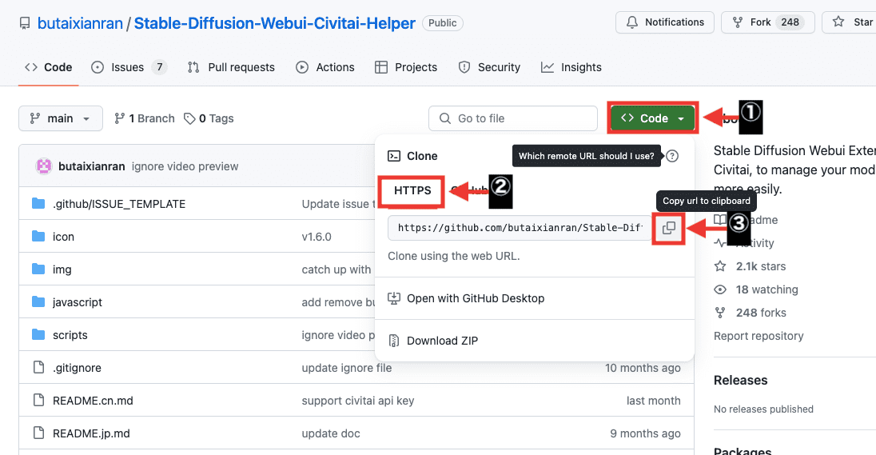
Task: Click butaixianran's avatar icon
Action: pyautogui.click(x=45, y=166)
